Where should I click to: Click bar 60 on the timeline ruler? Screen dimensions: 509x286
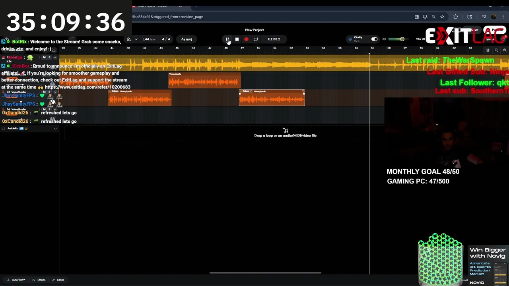pyautogui.click(x=422, y=48)
